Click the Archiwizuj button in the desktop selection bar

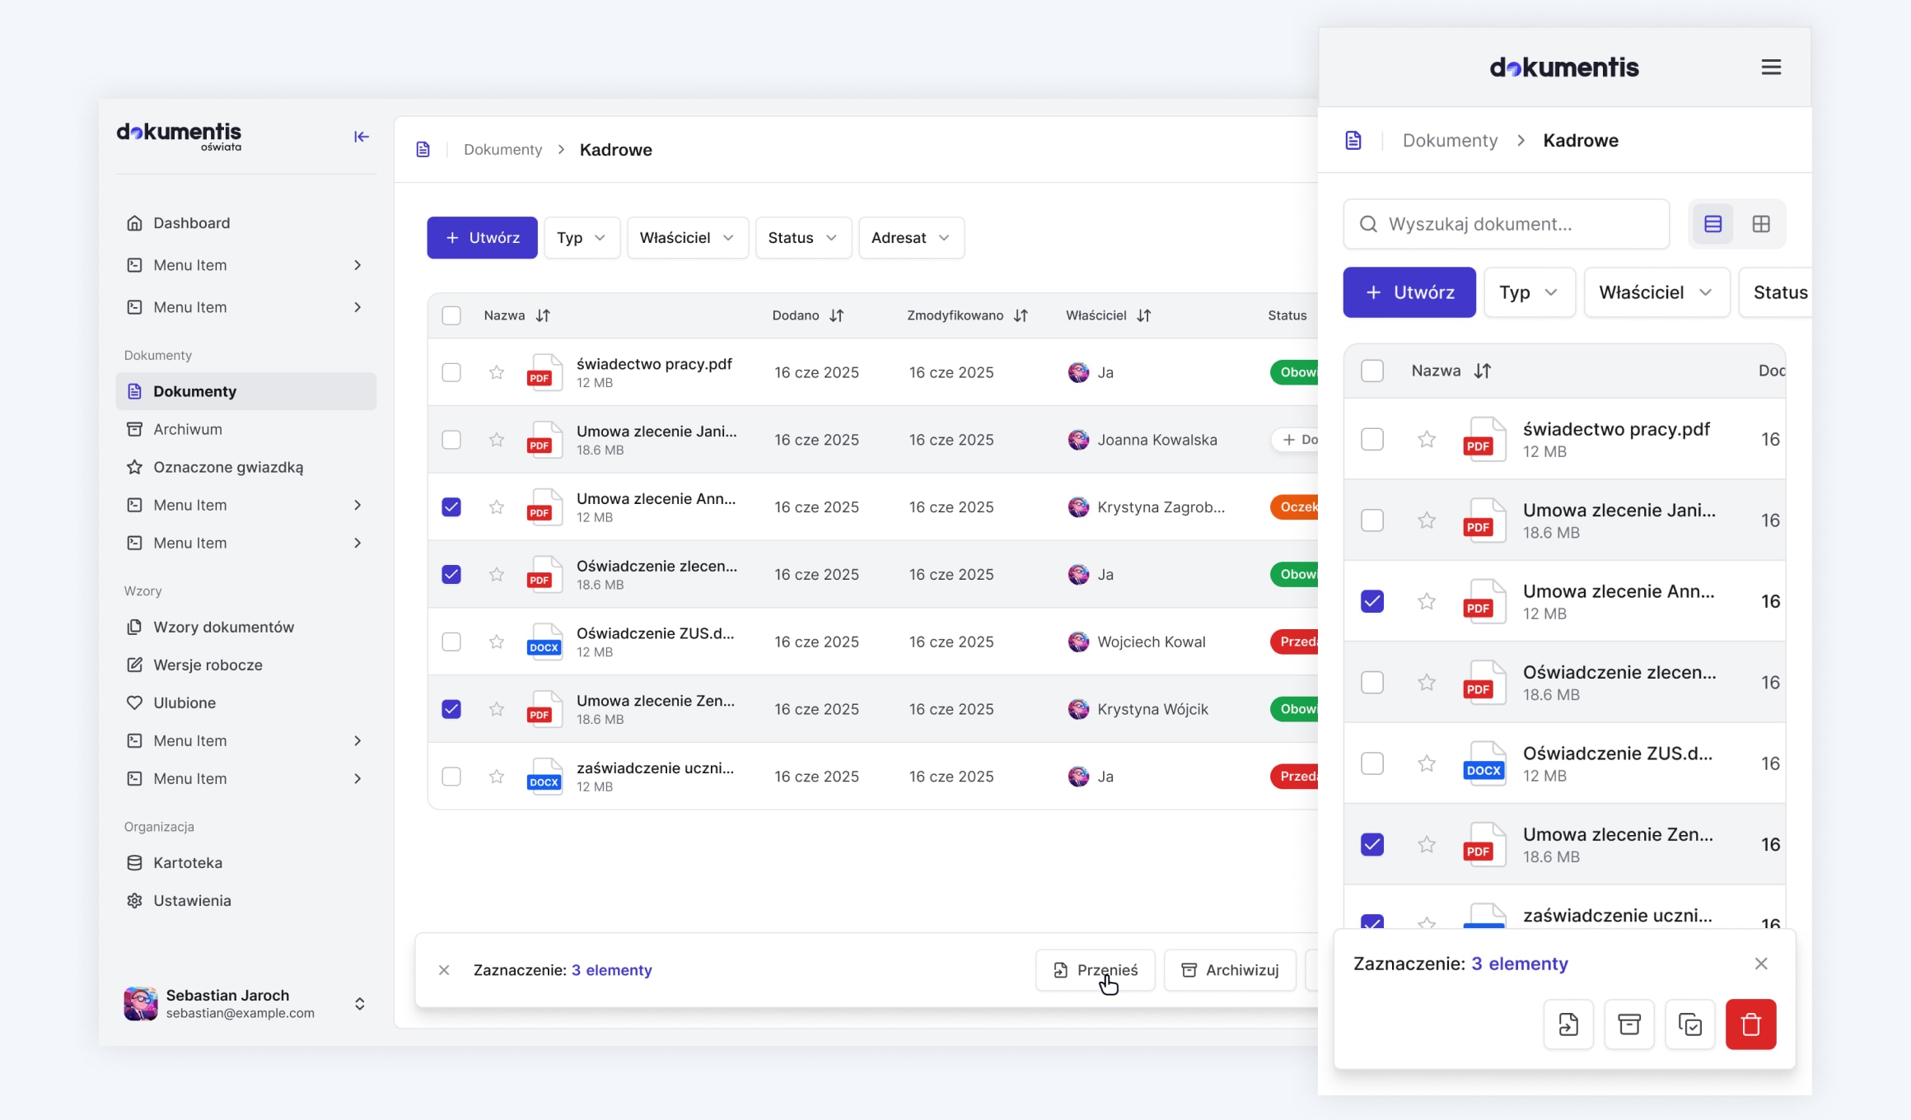(1230, 970)
